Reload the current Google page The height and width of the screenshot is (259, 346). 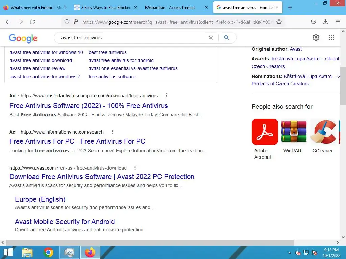click(32, 22)
